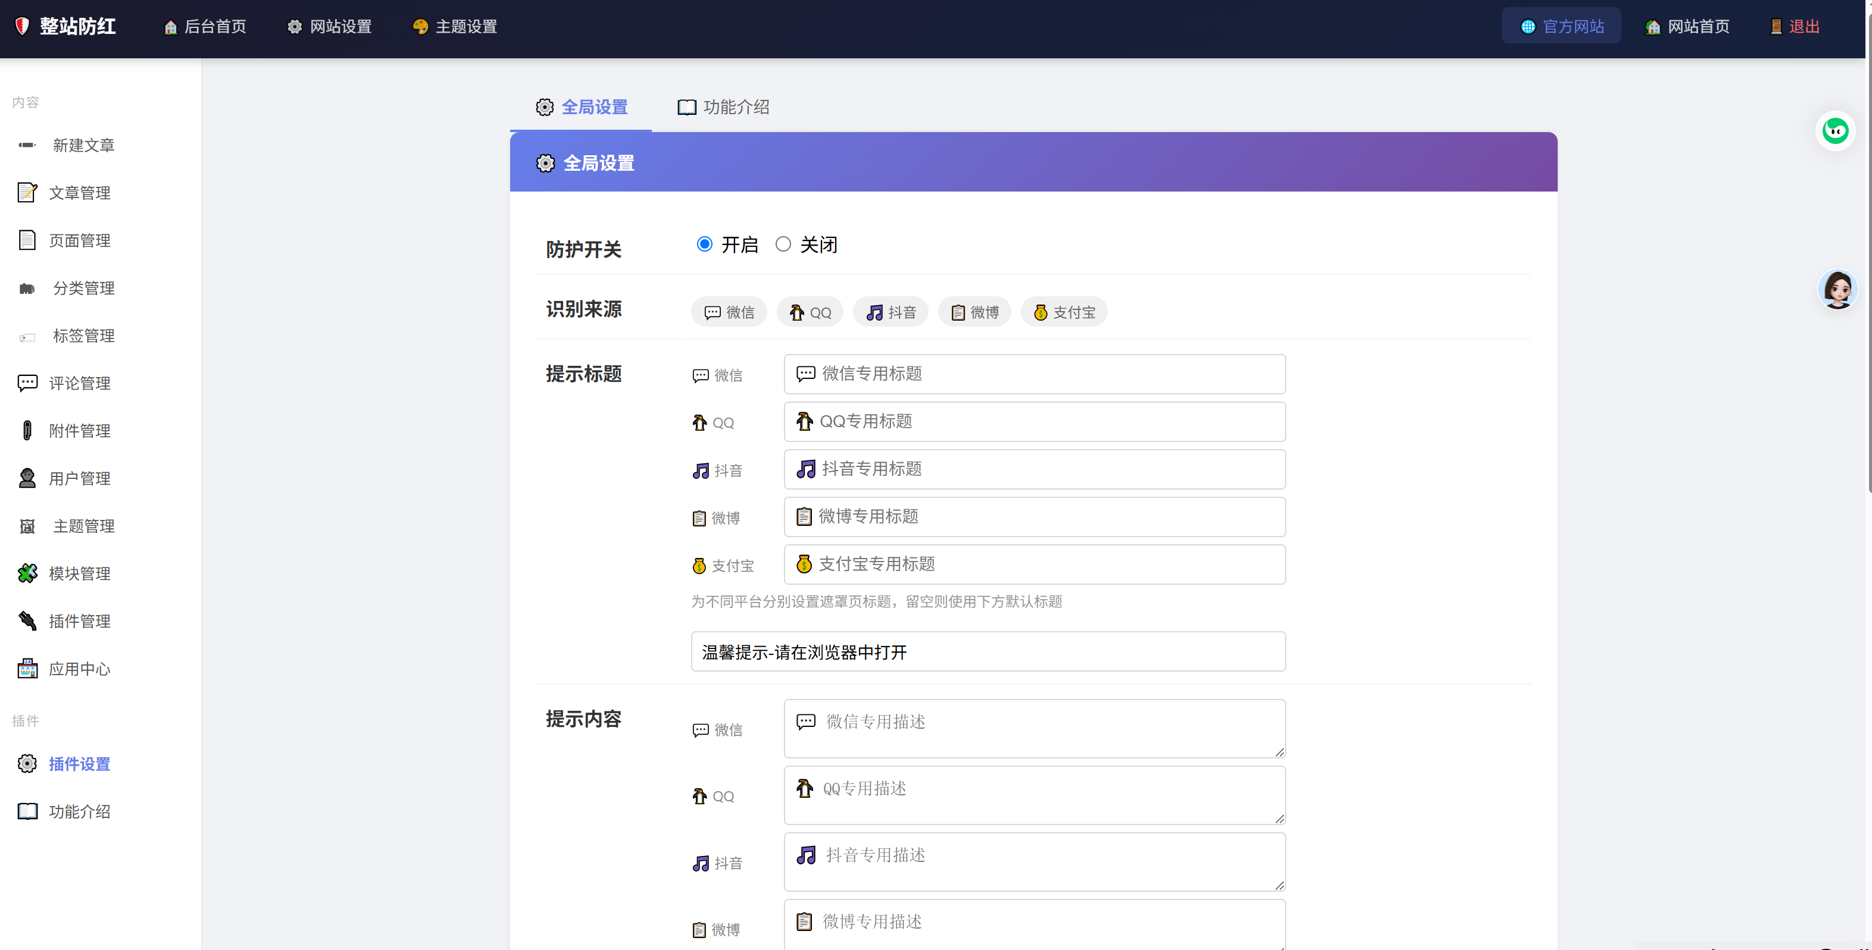Focus the 抖音专用描述 textarea
Screen dimensions: 1872x950
pyautogui.click(x=1035, y=862)
